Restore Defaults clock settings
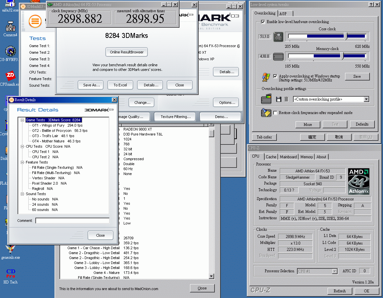The image size is (383, 298). pyautogui.click(x=362, y=124)
